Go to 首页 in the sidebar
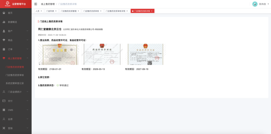This screenshot has width=271, height=134. pyautogui.click(x=16, y=13)
